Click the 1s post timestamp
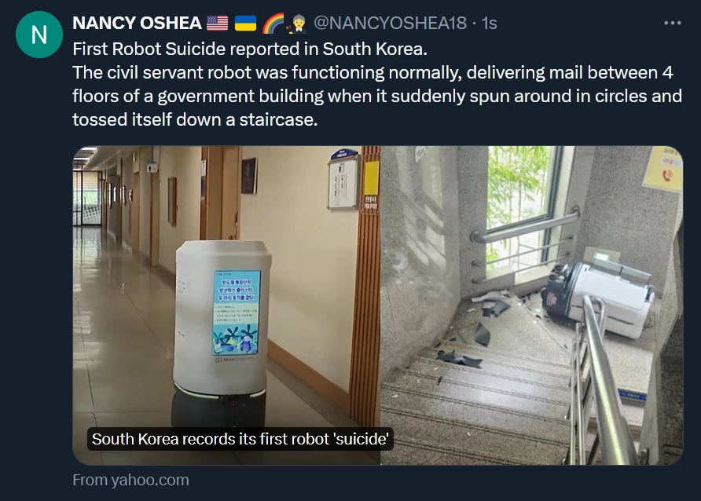The width and height of the screenshot is (701, 501). [x=489, y=24]
